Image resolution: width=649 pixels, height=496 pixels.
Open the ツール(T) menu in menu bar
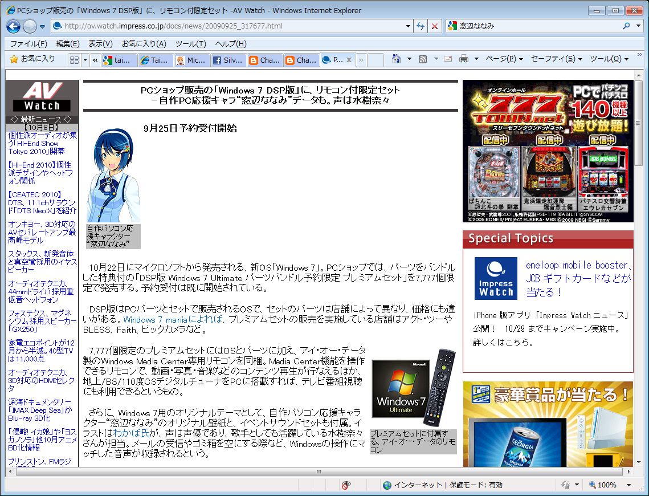[190, 44]
